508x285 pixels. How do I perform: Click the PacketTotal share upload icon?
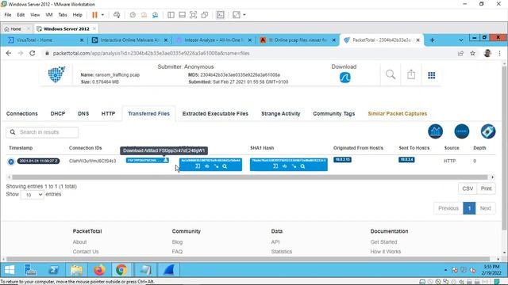[x=411, y=74]
